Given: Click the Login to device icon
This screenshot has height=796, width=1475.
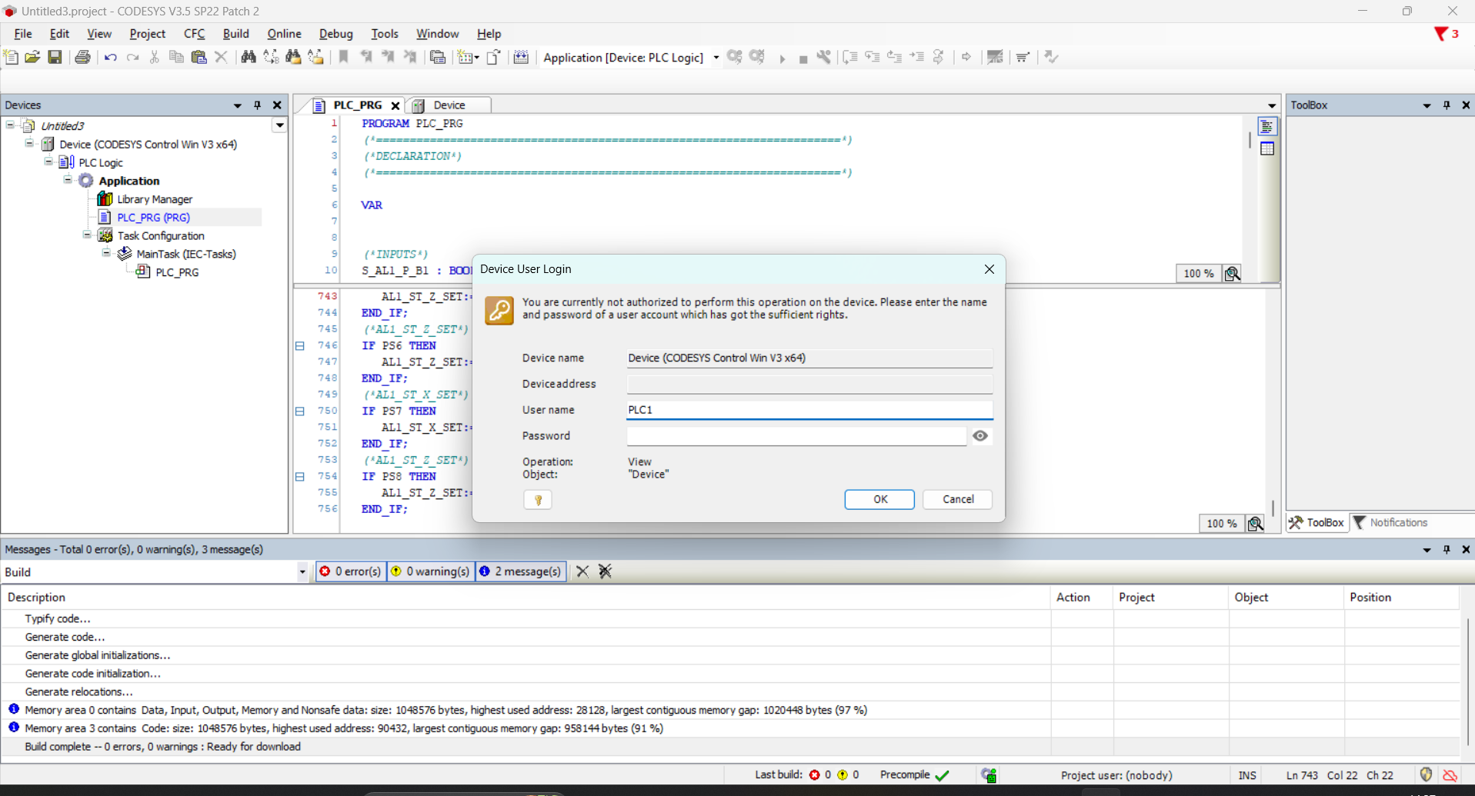Looking at the screenshot, I should click(735, 57).
